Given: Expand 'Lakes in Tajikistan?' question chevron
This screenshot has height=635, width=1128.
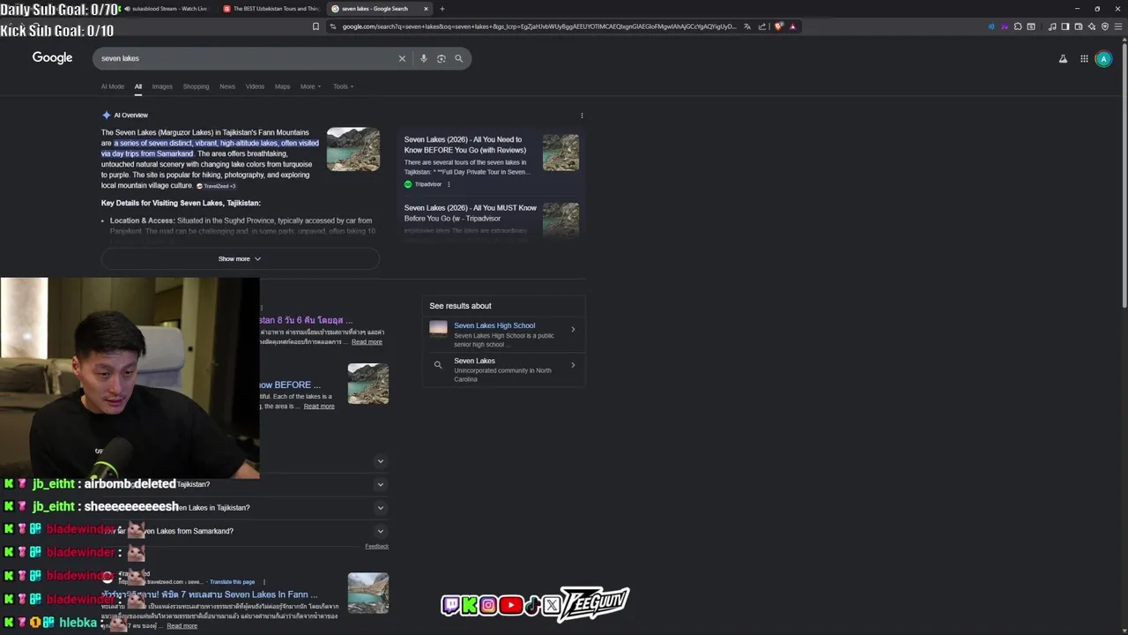Looking at the screenshot, I should [x=381, y=507].
